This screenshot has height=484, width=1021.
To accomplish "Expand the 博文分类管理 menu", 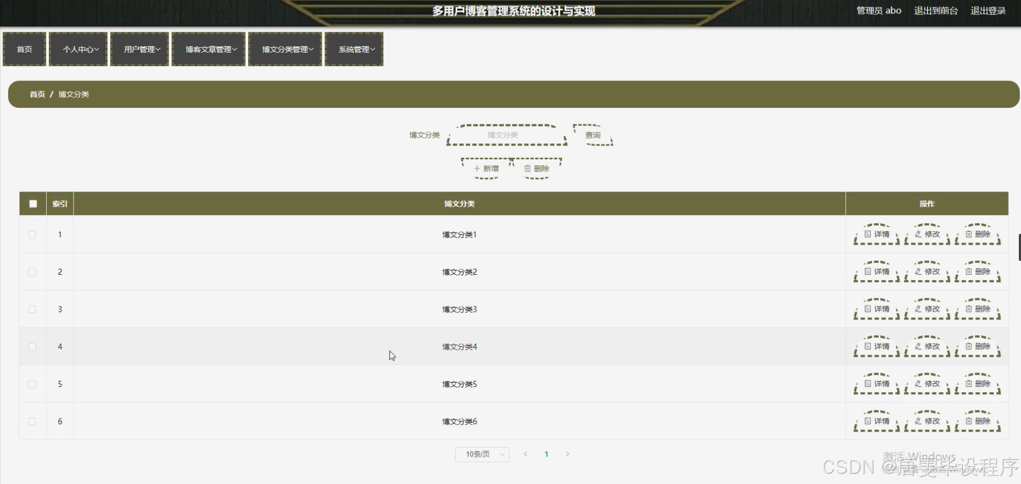I will click(285, 49).
